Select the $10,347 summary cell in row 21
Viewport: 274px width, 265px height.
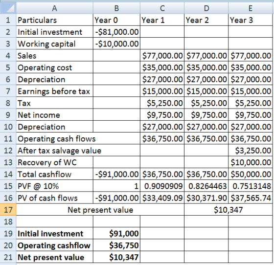pyautogui.click(x=116, y=257)
